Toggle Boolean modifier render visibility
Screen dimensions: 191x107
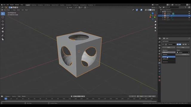(178, 44)
